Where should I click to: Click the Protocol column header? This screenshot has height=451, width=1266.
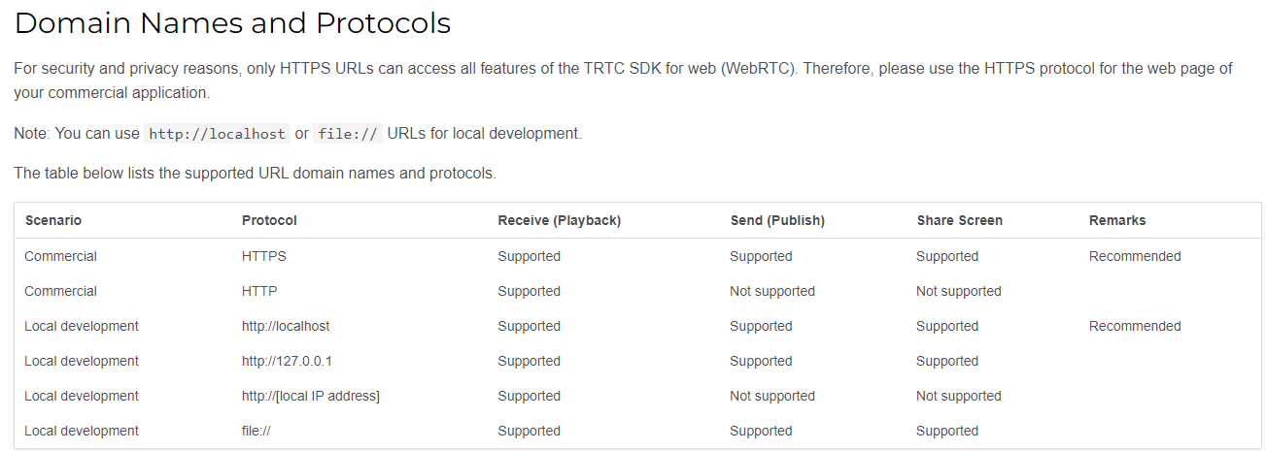click(x=269, y=220)
